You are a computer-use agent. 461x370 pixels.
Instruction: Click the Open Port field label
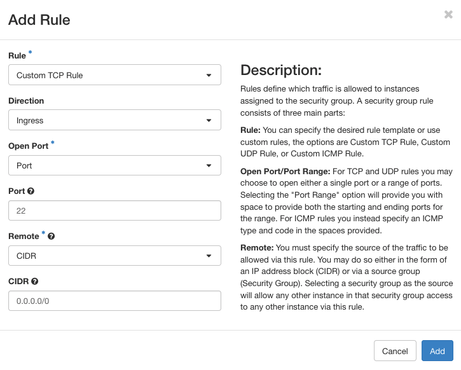tap(28, 146)
